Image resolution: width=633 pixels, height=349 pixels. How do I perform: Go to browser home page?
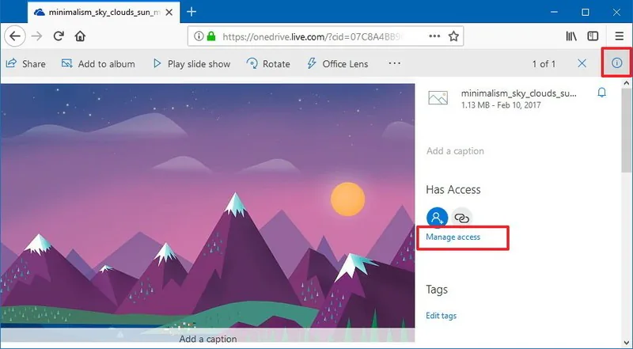pyautogui.click(x=80, y=36)
